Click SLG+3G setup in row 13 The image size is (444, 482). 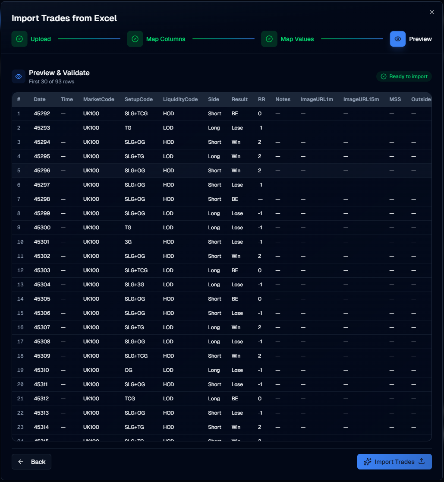pyautogui.click(x=135, y=285)
